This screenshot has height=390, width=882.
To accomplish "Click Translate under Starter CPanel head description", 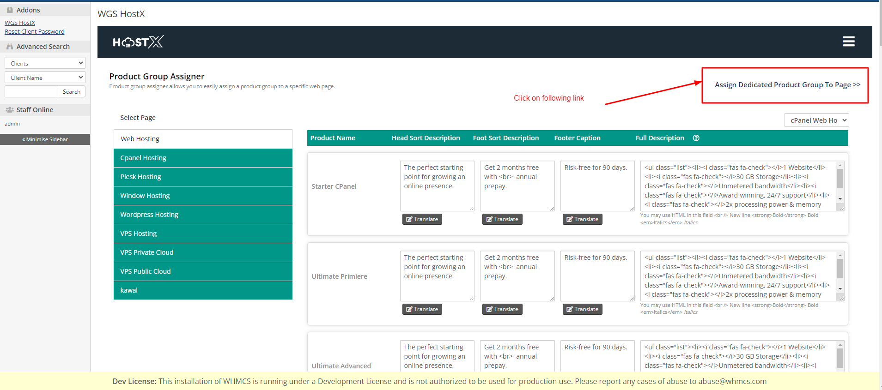I will click(422, 219).
